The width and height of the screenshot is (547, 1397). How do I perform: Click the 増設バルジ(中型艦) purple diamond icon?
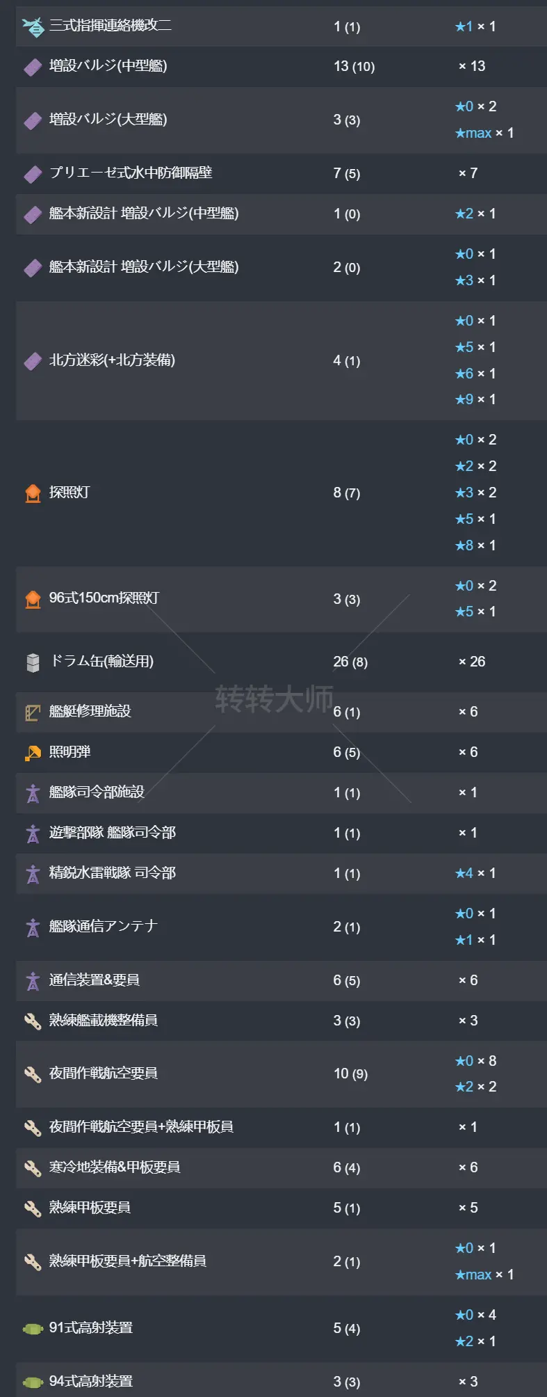point(31,66)
